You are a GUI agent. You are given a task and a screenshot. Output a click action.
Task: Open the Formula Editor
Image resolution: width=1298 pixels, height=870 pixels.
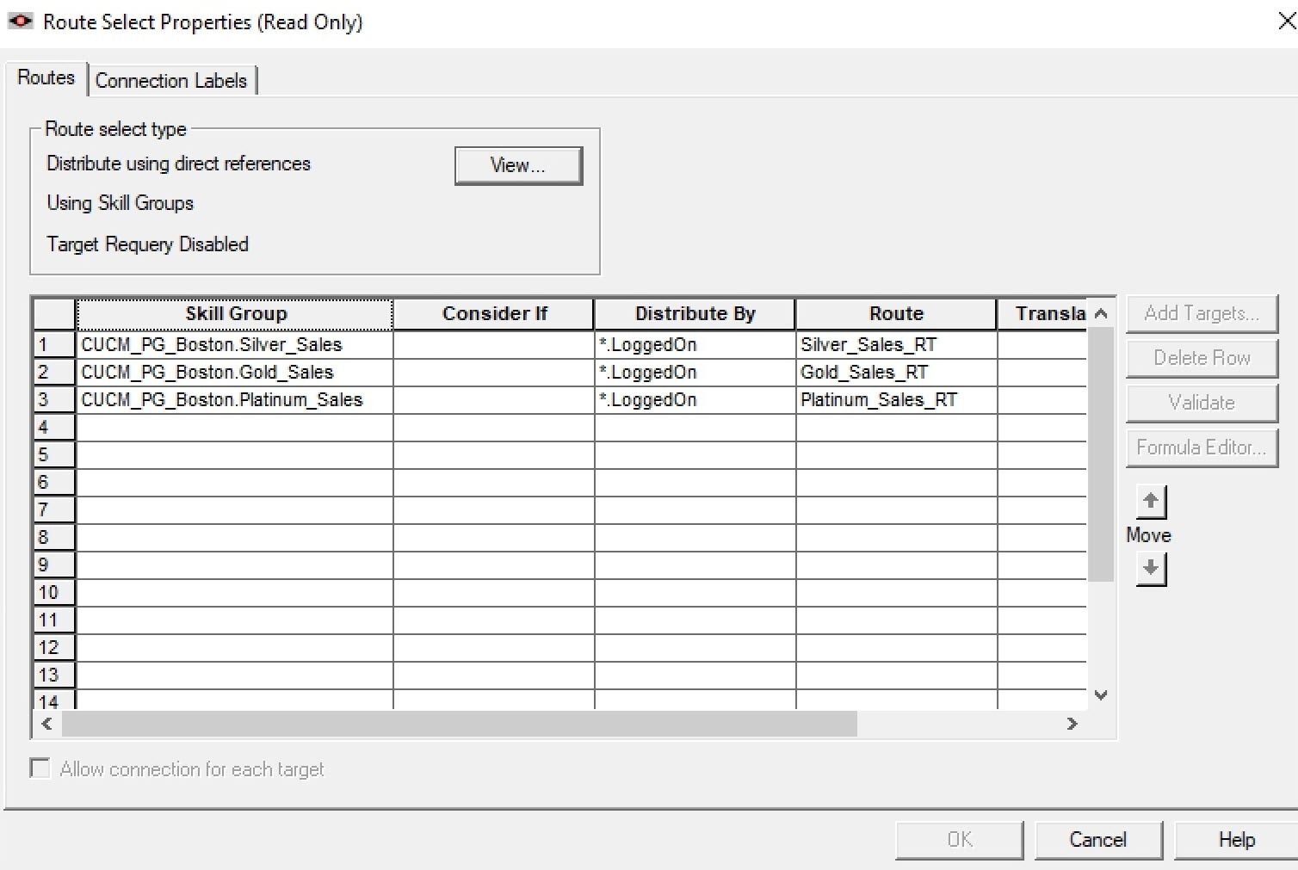click(1201, 447)
